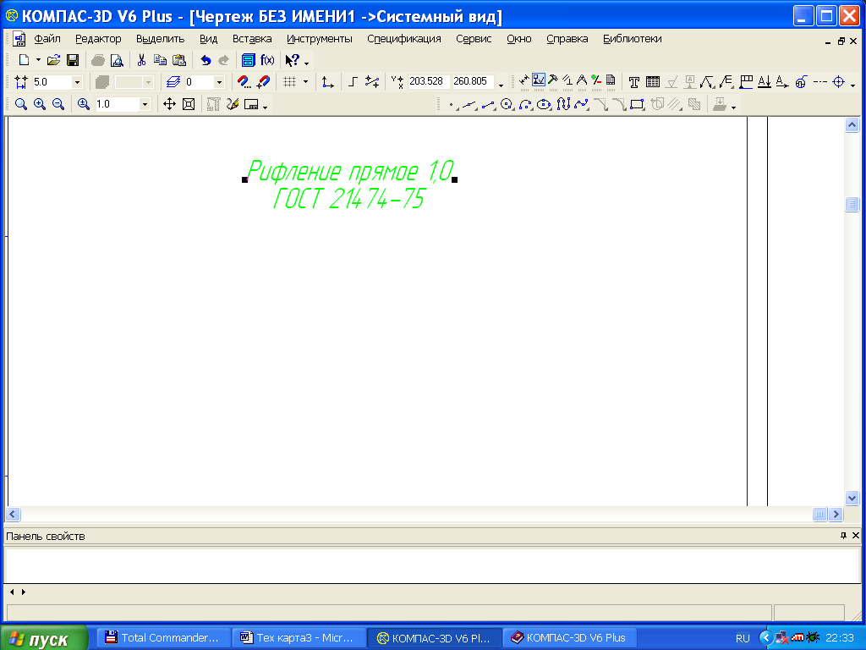The height and width of the screenshot is (650, 866).
Task: Undo the last action
Action: click(x=206, y=60)
